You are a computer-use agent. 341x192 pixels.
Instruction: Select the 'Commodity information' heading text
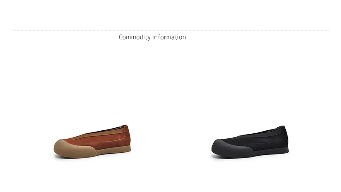pos(152,37)
